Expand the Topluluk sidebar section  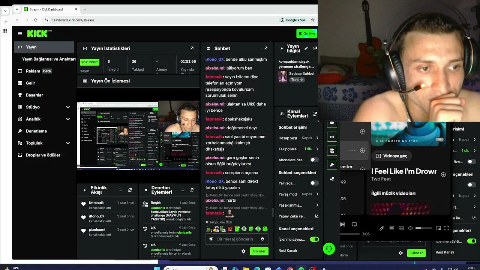pos(68,143)
